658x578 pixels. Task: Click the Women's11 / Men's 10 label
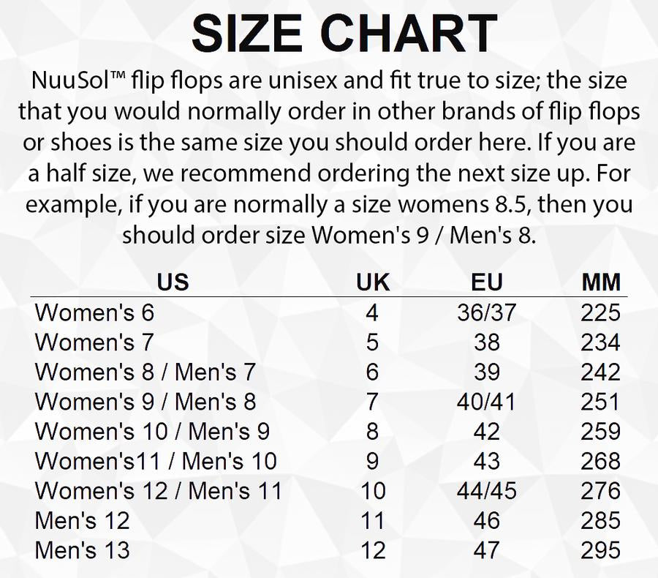pyautogui.click(x=156, y=461)
